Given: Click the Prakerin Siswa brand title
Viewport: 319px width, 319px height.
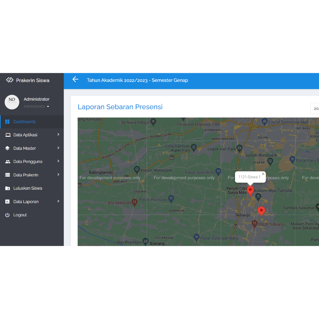Looking at the screenshot, I should click(32, 80).
